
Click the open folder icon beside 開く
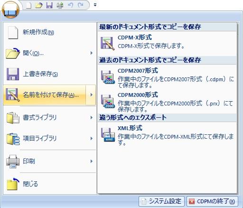pos(13,53)
